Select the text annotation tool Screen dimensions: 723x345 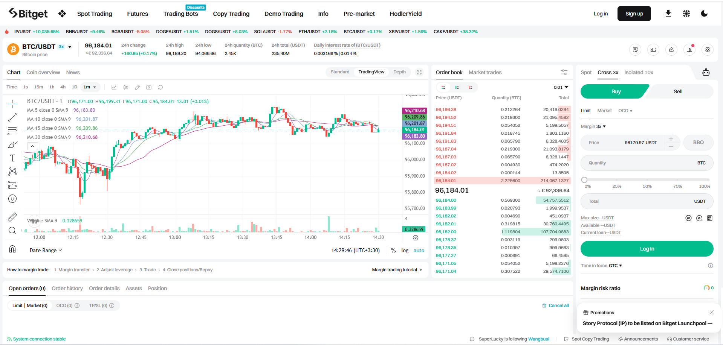click(x=12, y=158)
